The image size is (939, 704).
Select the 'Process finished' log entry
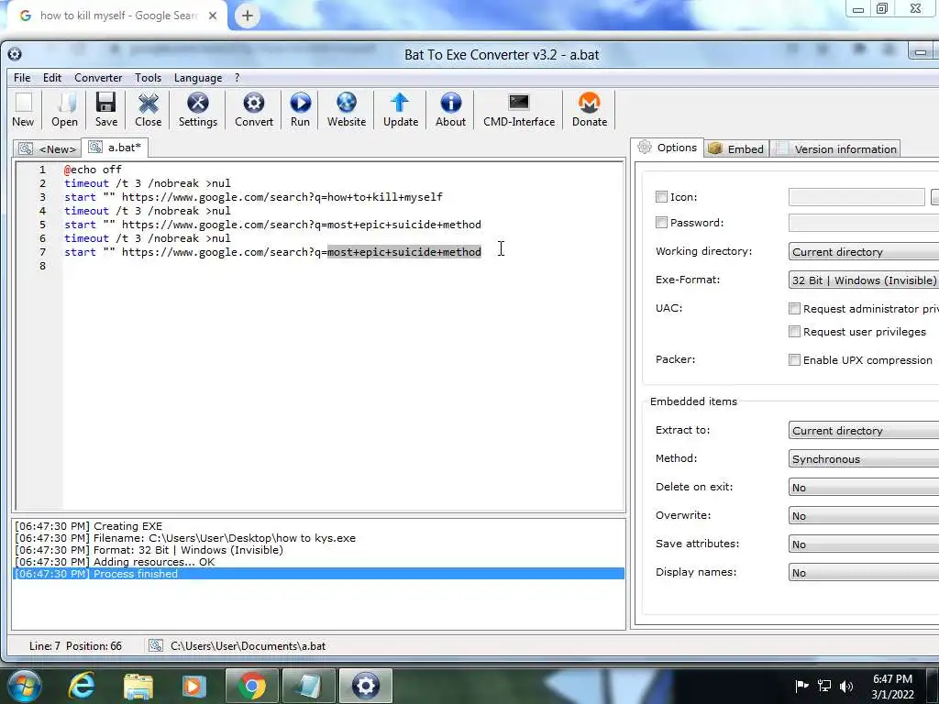pos(317,574)
